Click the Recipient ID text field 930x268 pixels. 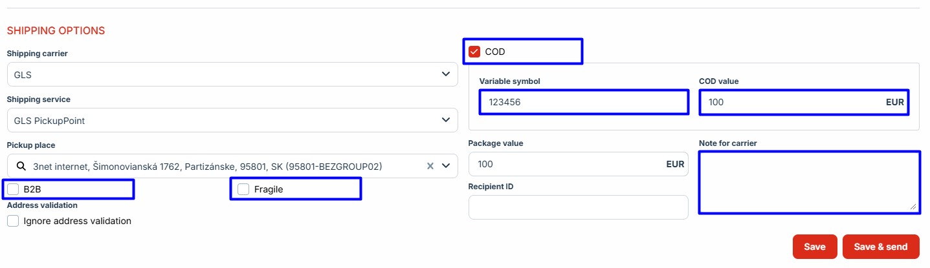pyautogui.click(x=578, y=207)
